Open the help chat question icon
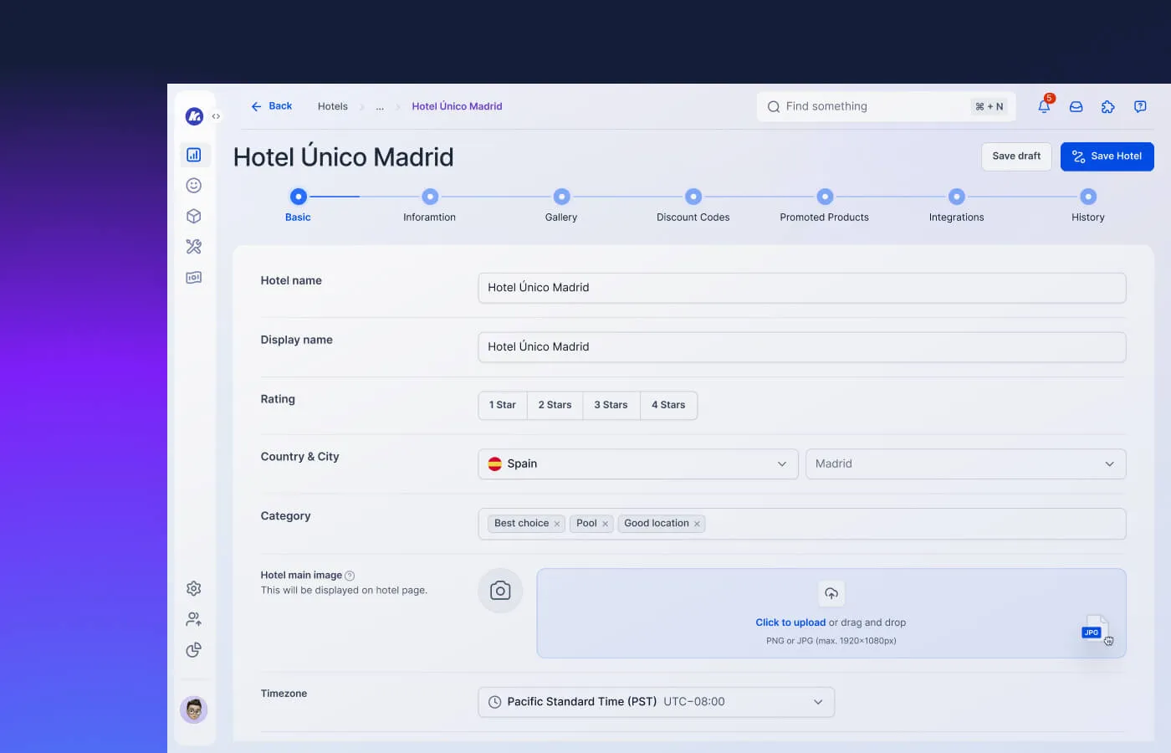 click(x=1140, y=106)
